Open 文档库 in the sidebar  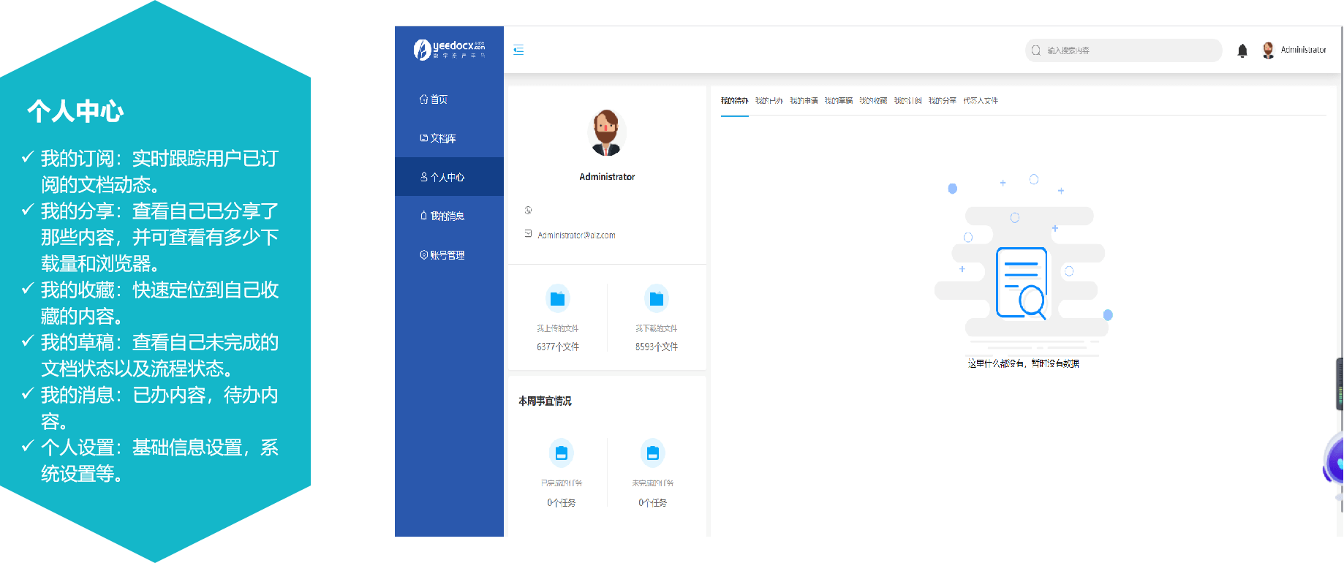pyautogui.click(x=437, y=138)
